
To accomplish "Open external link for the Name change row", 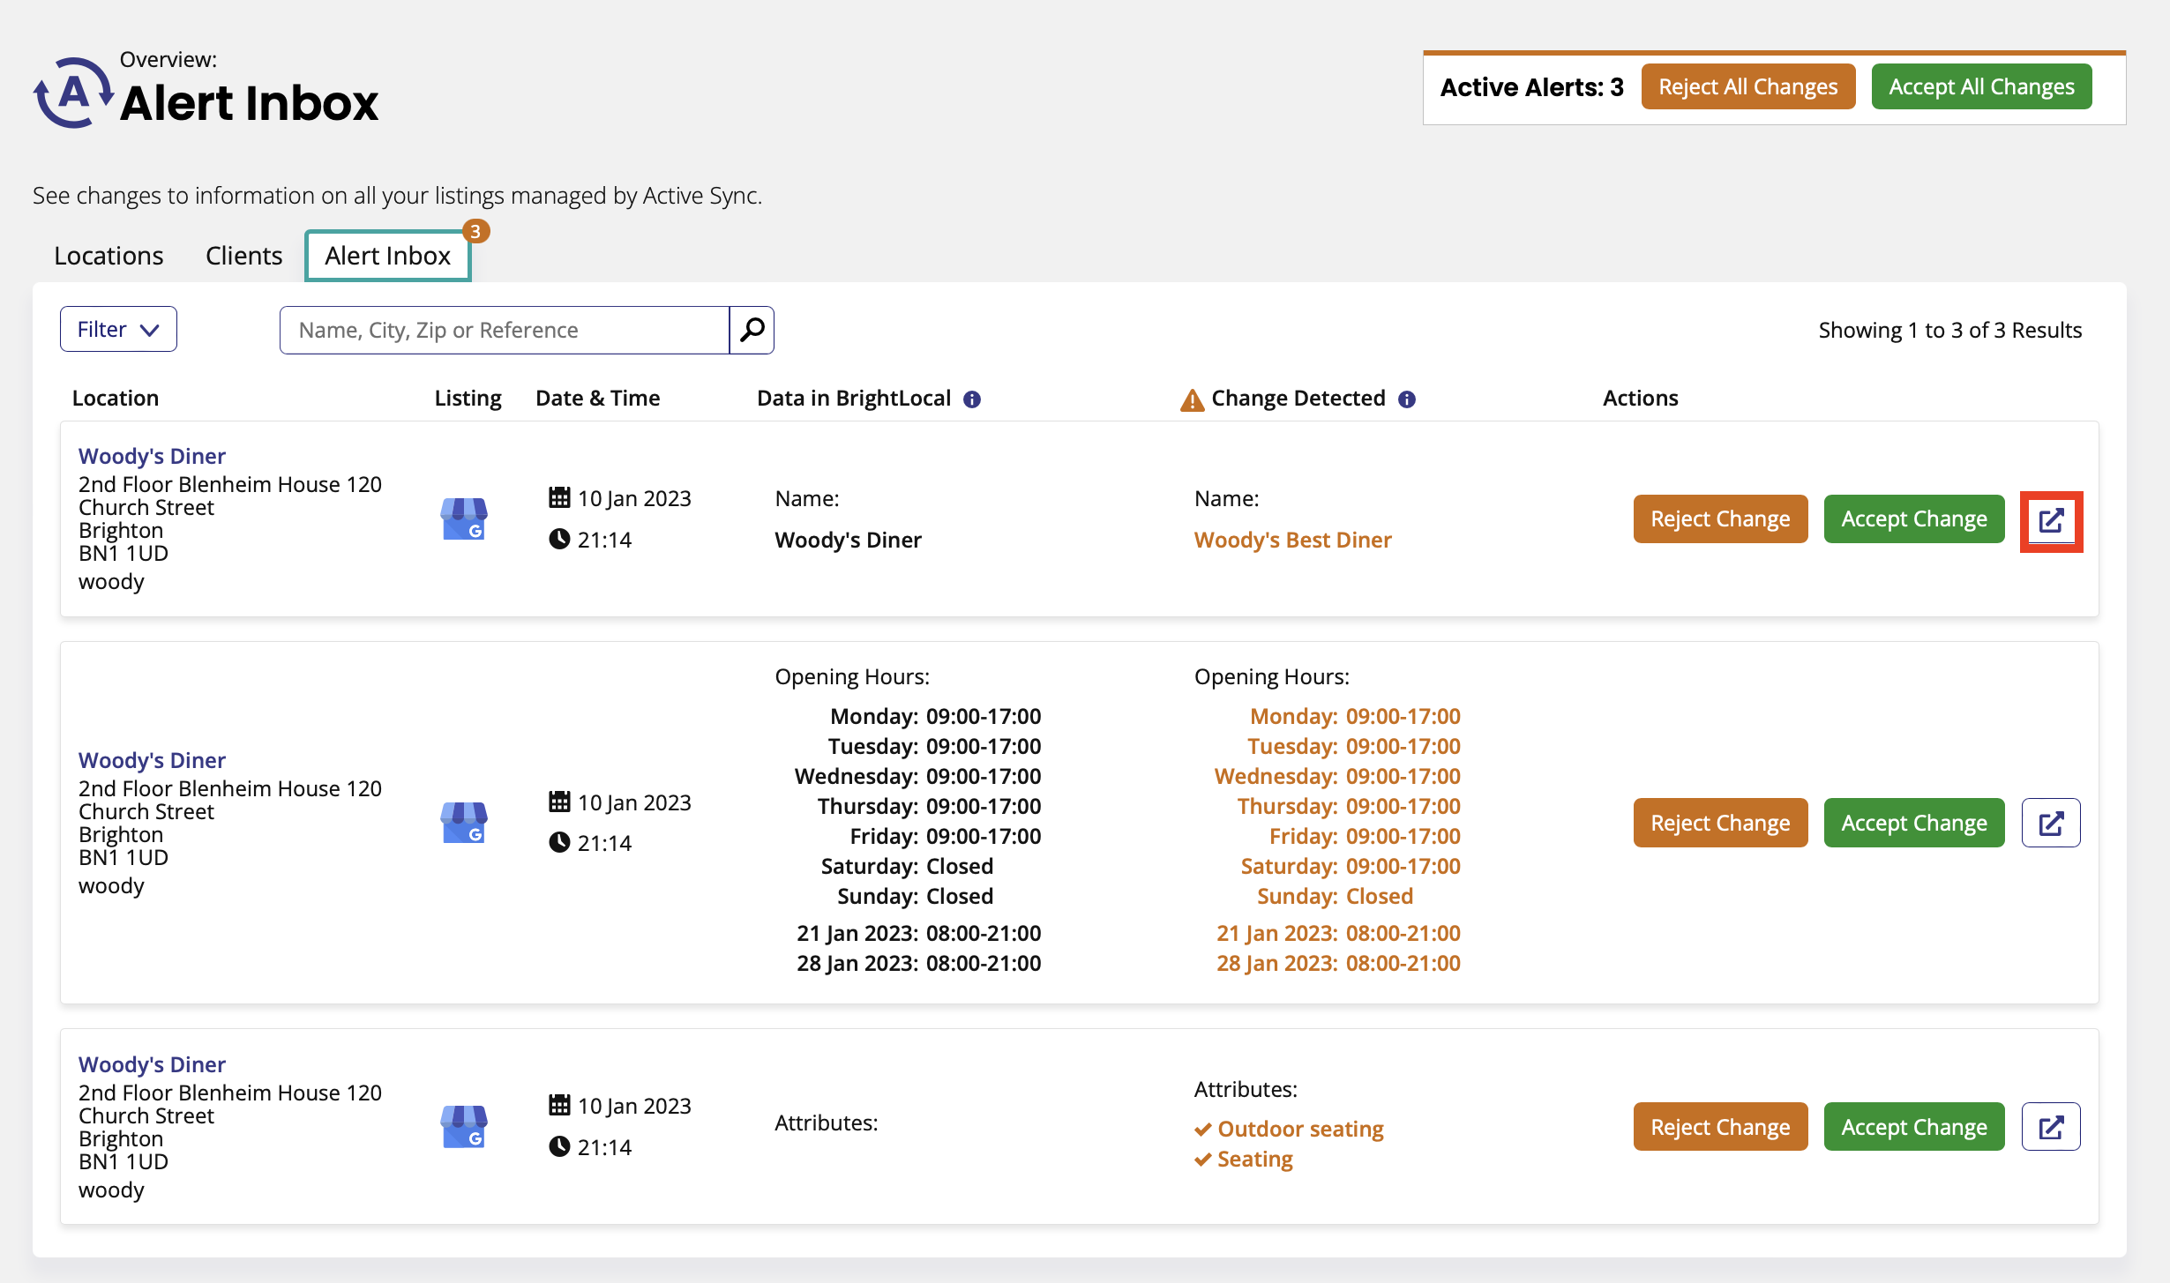I will pos(2051,519).
